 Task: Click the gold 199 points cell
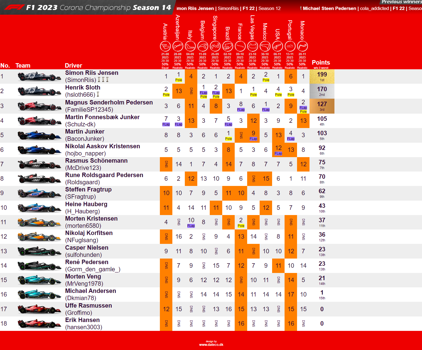pyautogui.click(x=322, y=76)
